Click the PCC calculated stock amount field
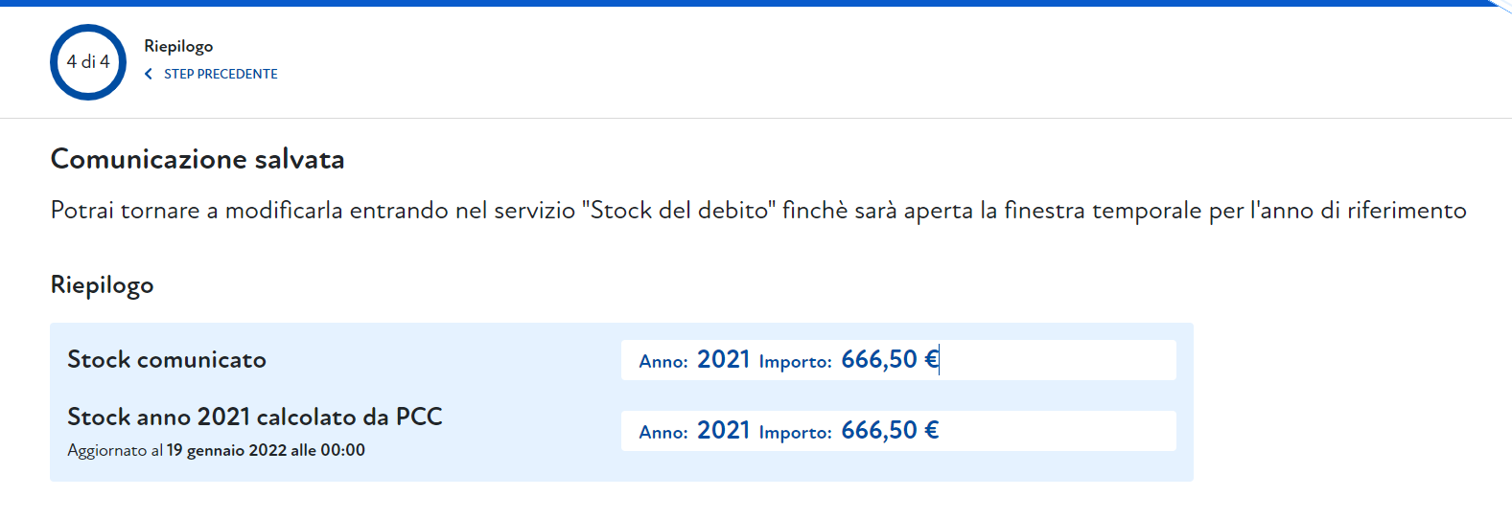The height and width of the screenshot is (519, 1512). (1055, 431)
